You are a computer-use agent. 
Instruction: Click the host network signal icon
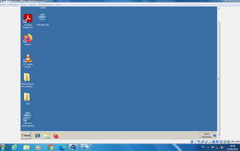click(218, 148)
